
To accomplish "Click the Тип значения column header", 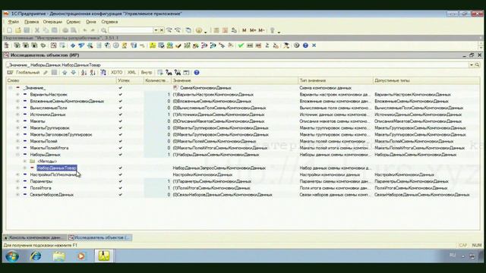I will tap(336, 80).
